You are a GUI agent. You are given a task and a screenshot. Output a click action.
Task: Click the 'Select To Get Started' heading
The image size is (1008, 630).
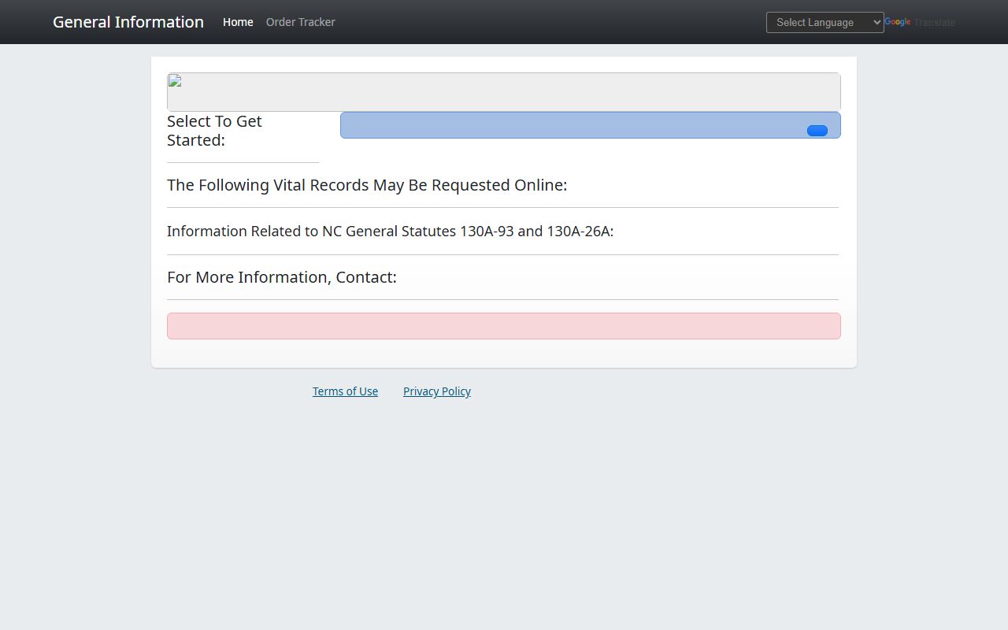(214, 131)
